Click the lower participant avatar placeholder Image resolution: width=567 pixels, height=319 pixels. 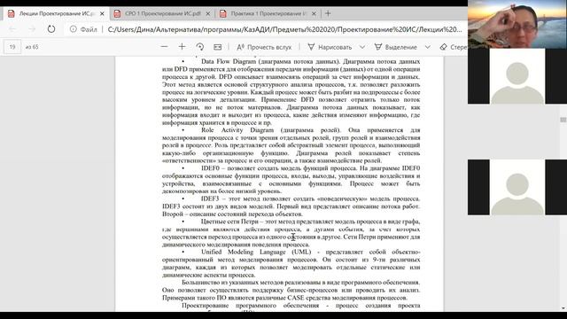pos(517,187)
